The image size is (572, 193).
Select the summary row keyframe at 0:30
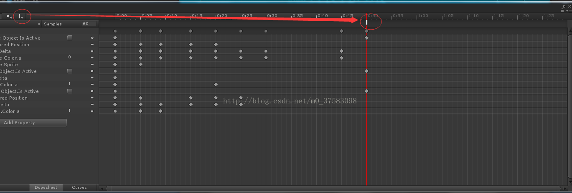click(266, 31)
